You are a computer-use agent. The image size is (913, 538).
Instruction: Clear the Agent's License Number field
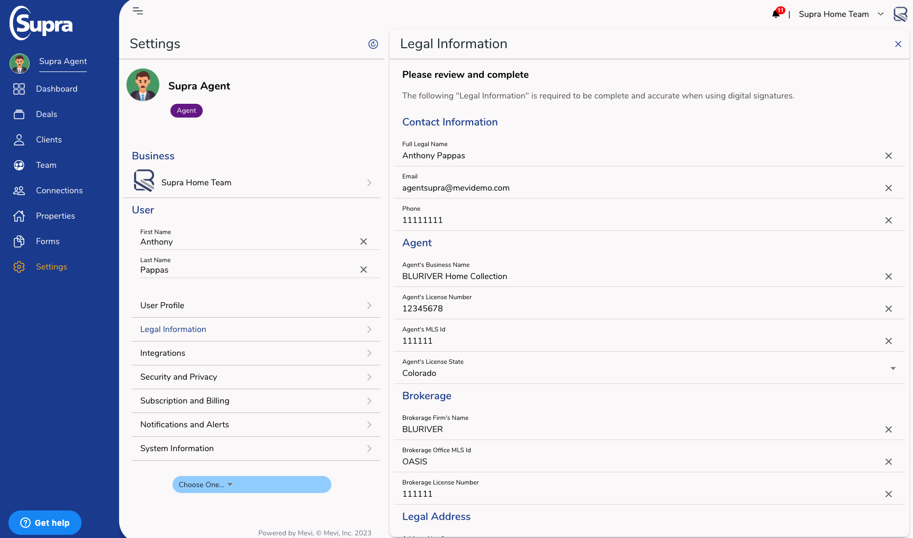click(888, 309)
